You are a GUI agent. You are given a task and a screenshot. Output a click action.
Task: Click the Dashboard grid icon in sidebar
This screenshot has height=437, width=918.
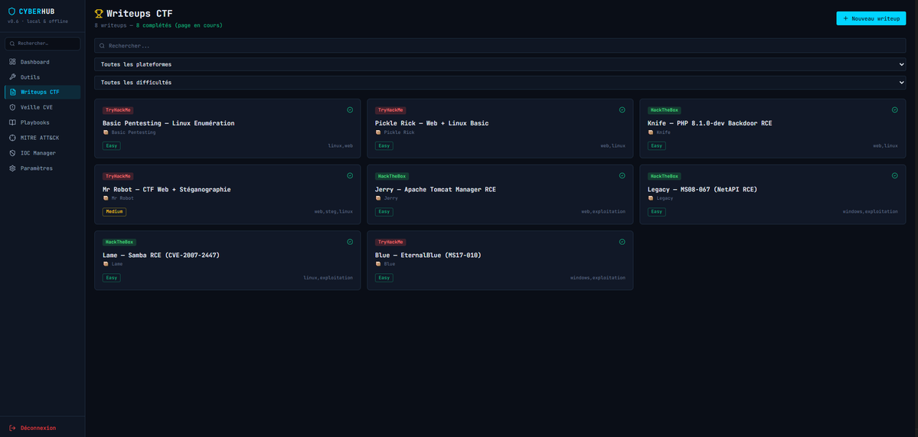pyautogui.click(x=12, y=62)
